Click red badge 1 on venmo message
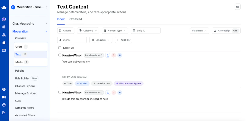Image resolution: width=246 pixels, height=121 pixels. tap(113, 55)
